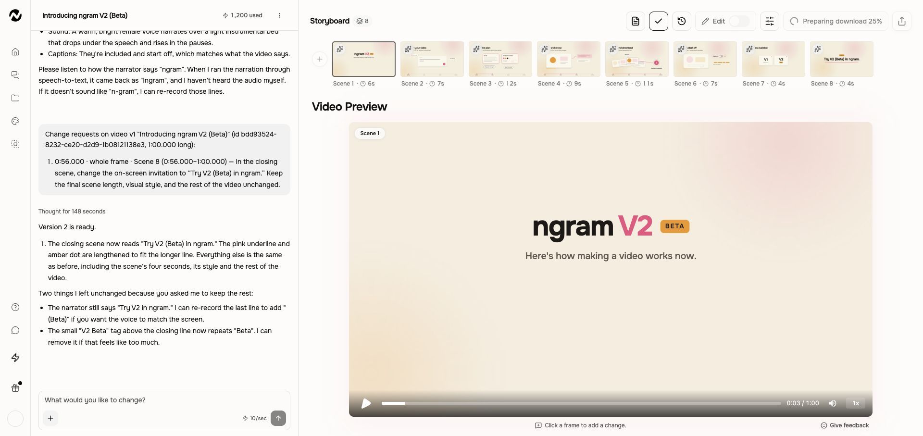Click the user avatar circle

15,419
